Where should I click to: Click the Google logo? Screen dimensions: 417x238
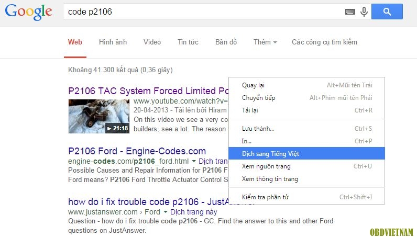pos(28,12)
